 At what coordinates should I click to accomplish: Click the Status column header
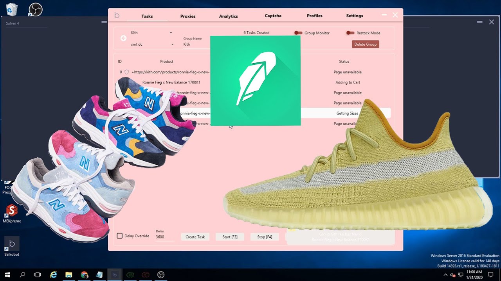[344, 62]
